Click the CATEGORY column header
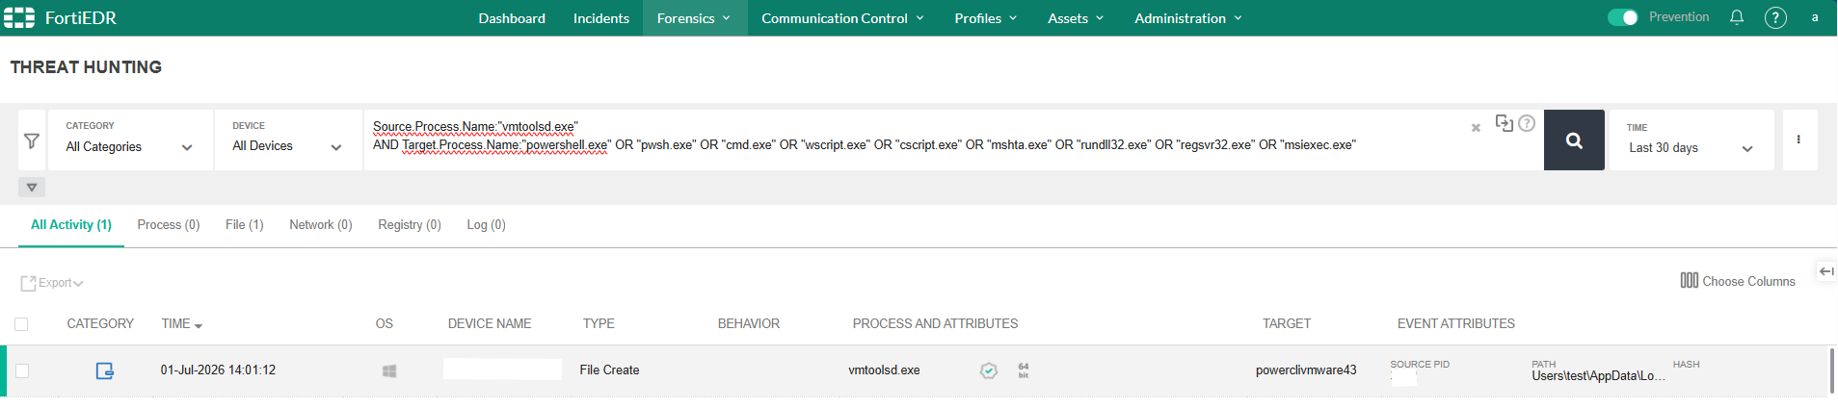Viewport: 1838px width, 408px height. (x=100, y=324)
